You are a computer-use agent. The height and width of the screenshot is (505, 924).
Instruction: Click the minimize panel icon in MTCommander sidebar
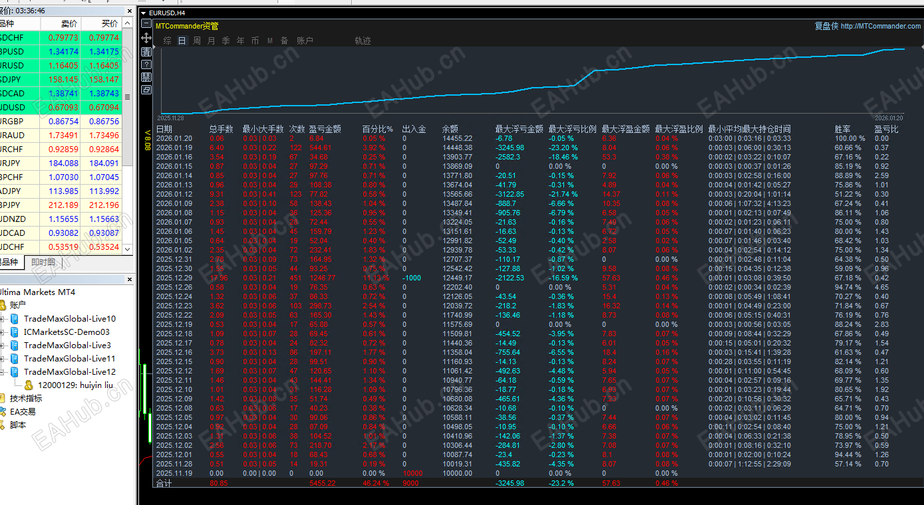tap(146, 23)
